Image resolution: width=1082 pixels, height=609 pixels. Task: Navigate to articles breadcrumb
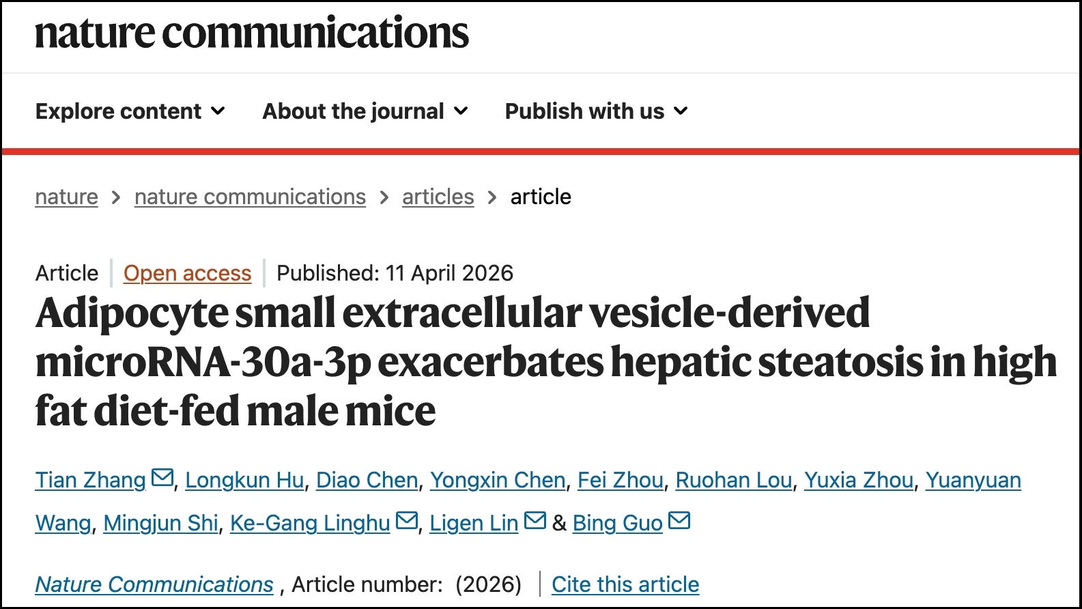click(438, 197)
